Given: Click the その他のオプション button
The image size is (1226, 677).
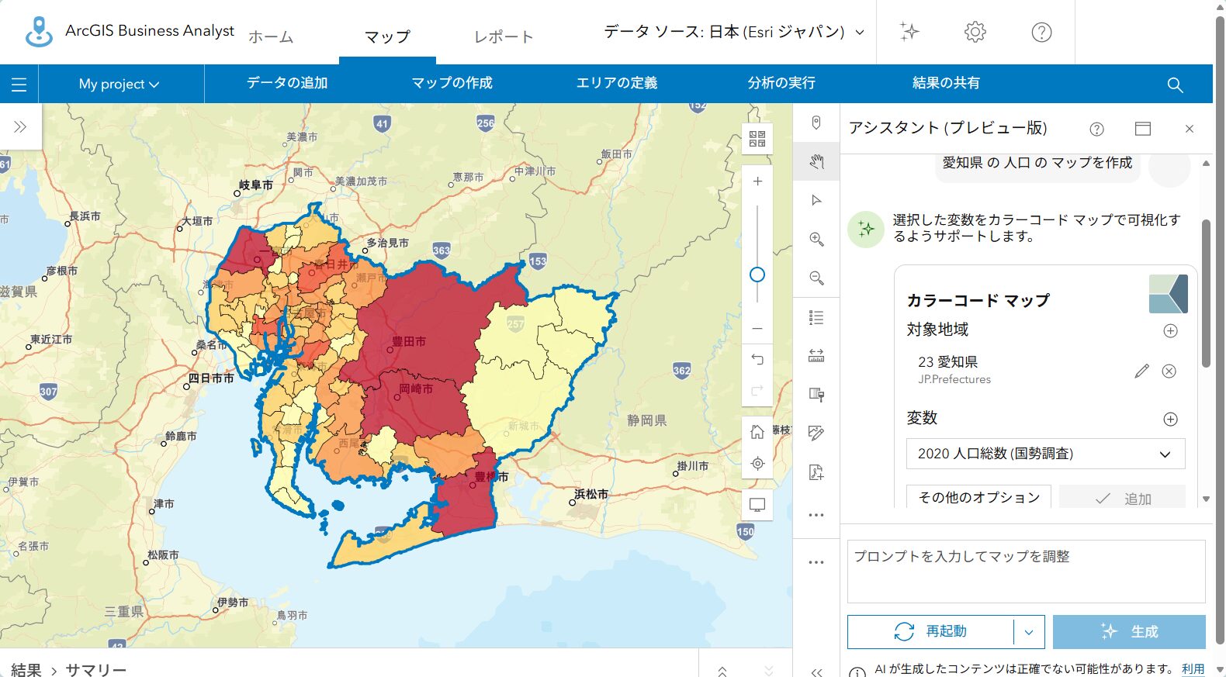Looking at the screenshot, I should tap(979, 497).
